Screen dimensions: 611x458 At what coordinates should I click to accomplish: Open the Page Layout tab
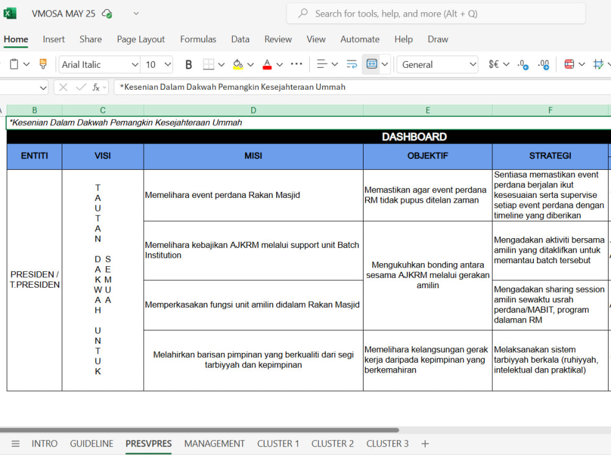[x=141, y=39]
